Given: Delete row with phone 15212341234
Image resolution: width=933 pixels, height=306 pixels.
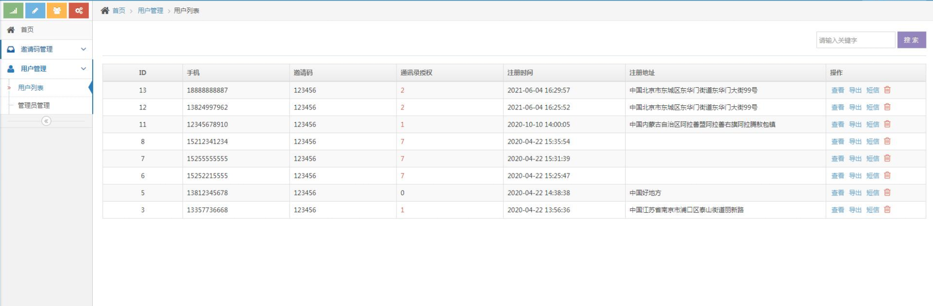Looking at the screenshot, I should [887, 141].
